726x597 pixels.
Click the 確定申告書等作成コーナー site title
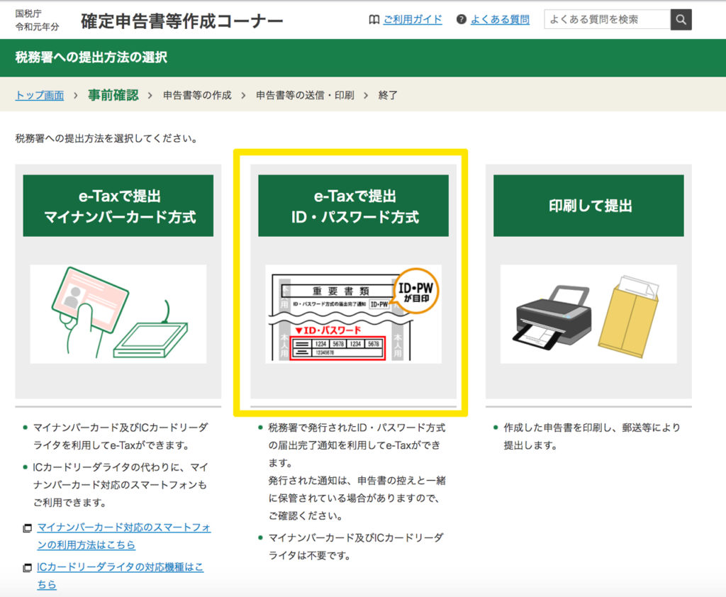click(x=182, y=21)
